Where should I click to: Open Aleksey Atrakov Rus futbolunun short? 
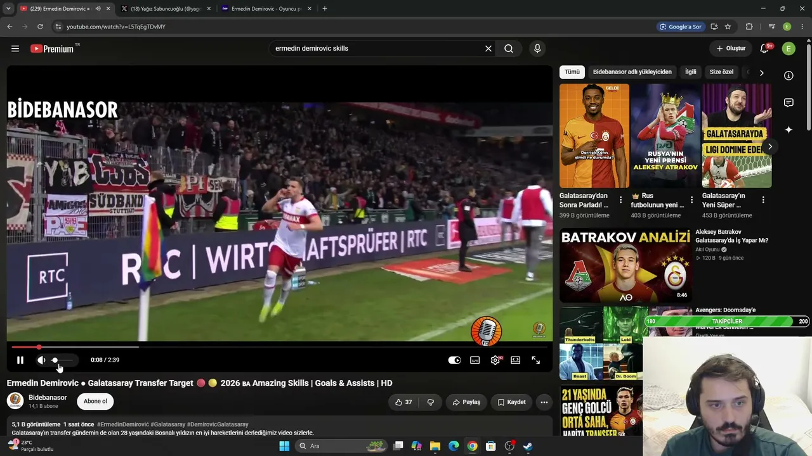[x=665, y=136]
